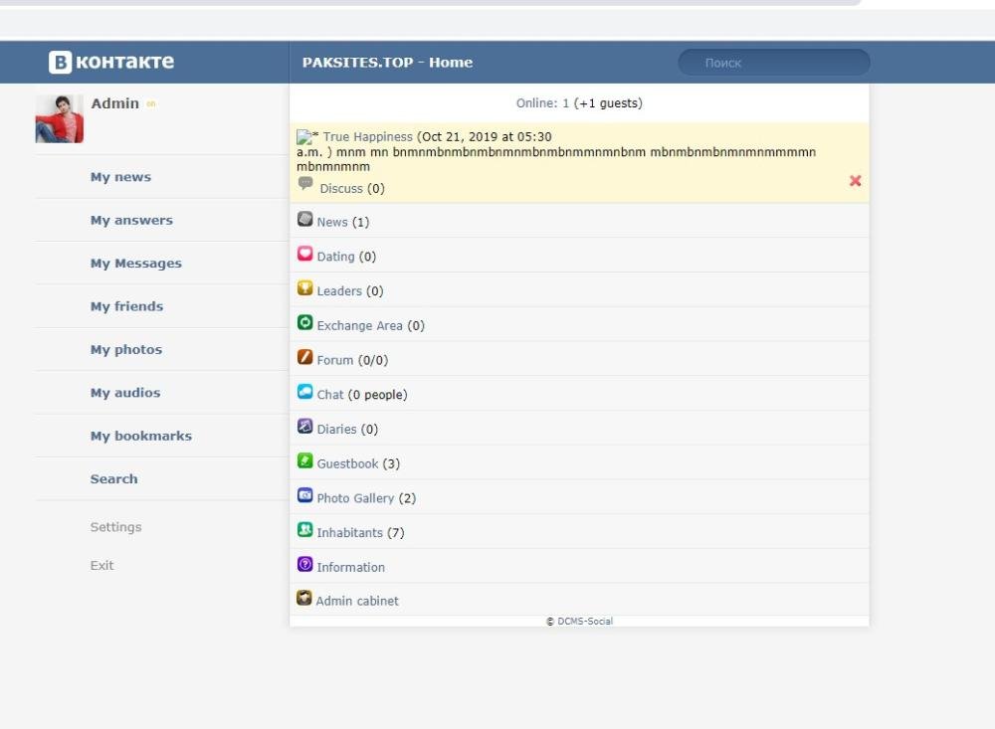Dismiss the True Happiness post with red X
The width and height of the screenshot is (995, 729).
click(855, 181)
